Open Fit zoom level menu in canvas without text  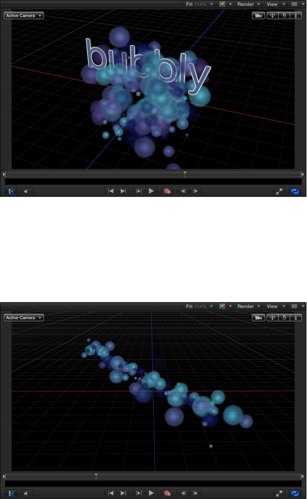[x=199, y=306]
